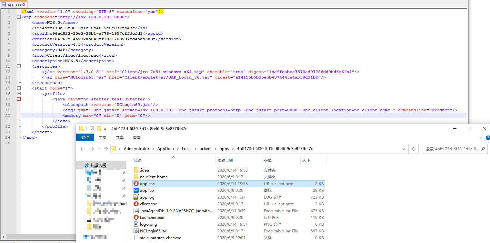Open the 共享 ribbon tab
The image size is (490, 243).
pos(120,137)
